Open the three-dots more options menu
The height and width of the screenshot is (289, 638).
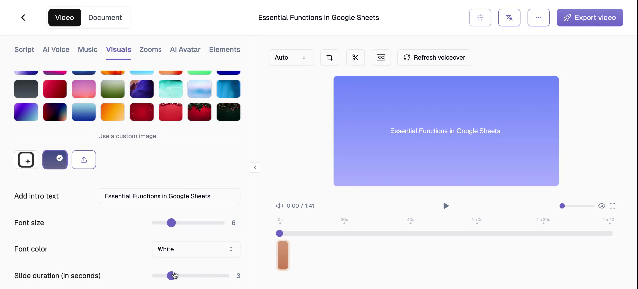pyautogui.click(x=538, y=18)
